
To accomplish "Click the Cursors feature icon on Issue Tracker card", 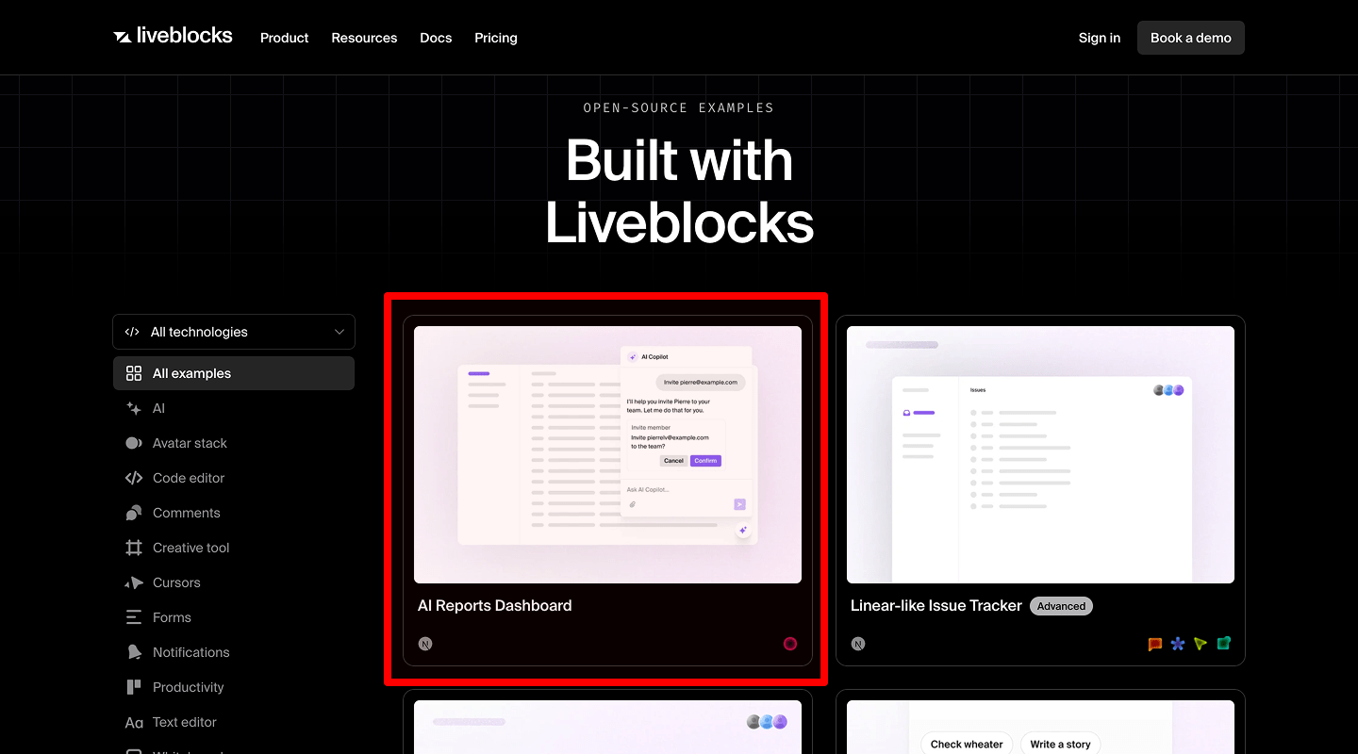I will (1201, 644).
